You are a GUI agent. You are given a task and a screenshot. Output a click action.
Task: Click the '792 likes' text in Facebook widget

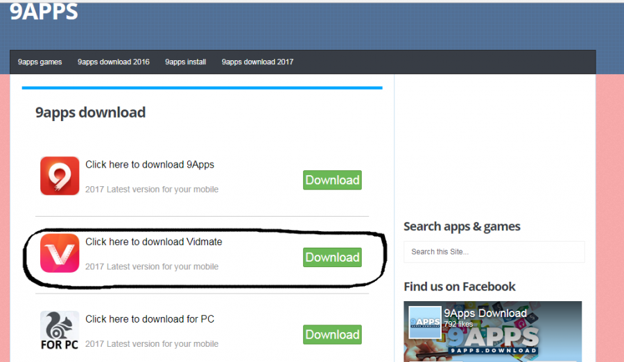click(x=458, y=324)
